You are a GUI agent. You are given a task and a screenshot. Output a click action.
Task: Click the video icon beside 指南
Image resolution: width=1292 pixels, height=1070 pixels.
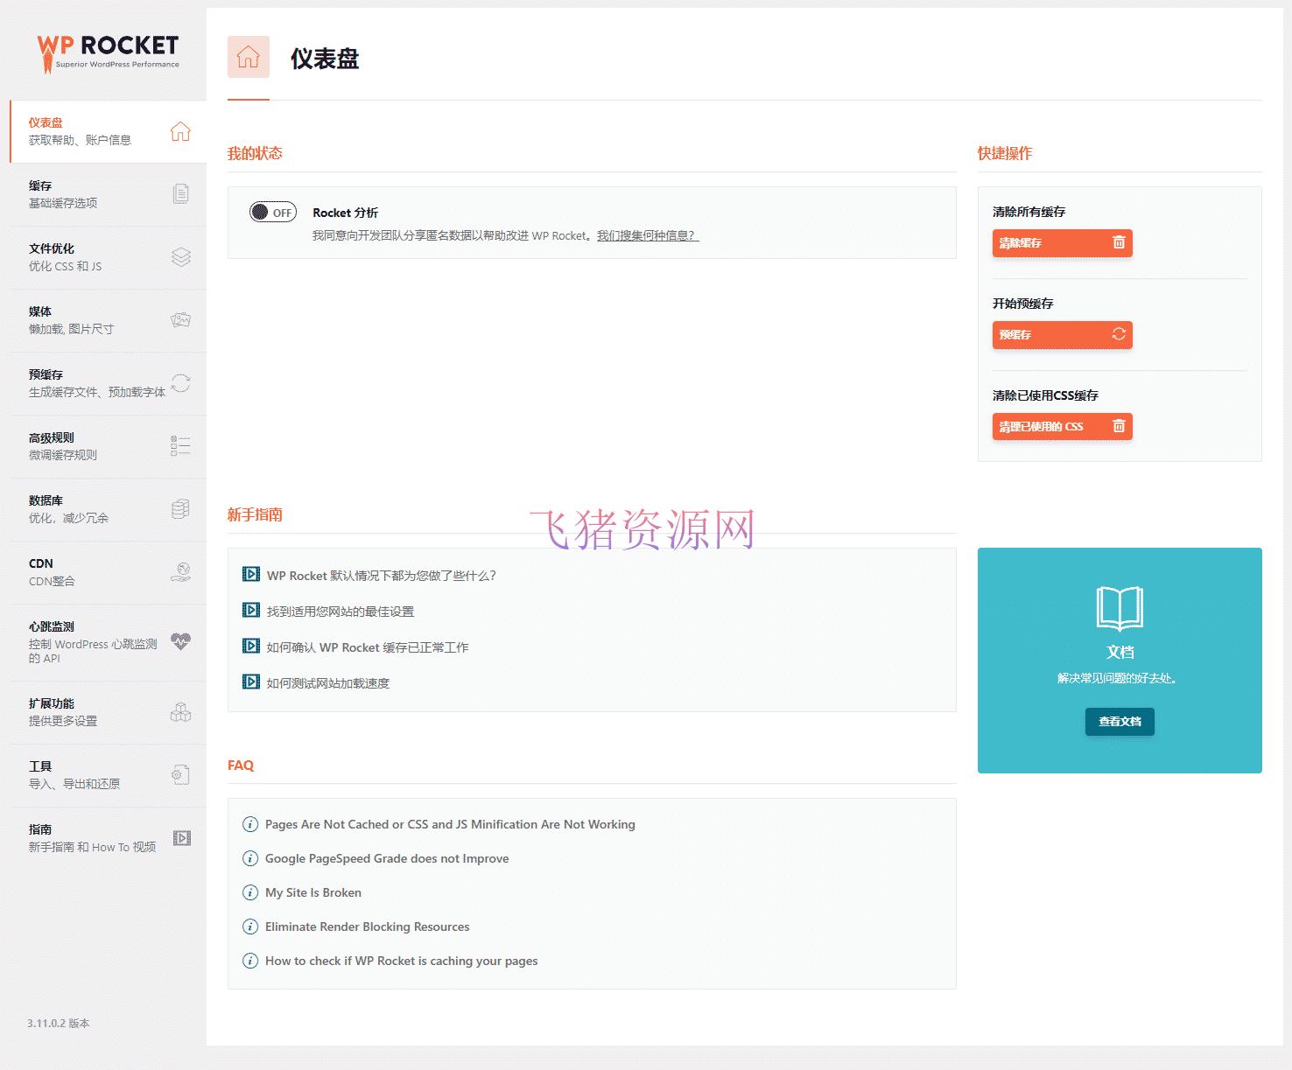[x=181, y=838]
